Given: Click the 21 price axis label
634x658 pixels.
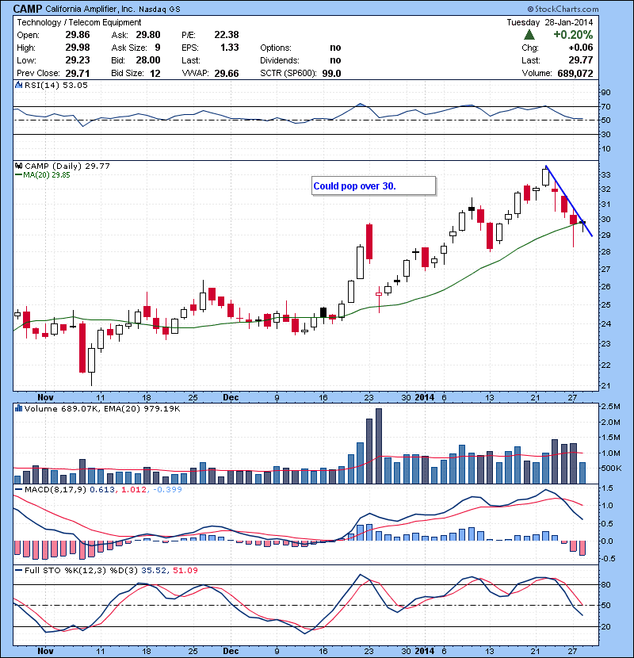Looking at the screenshot, I should [x=606, y=385].
